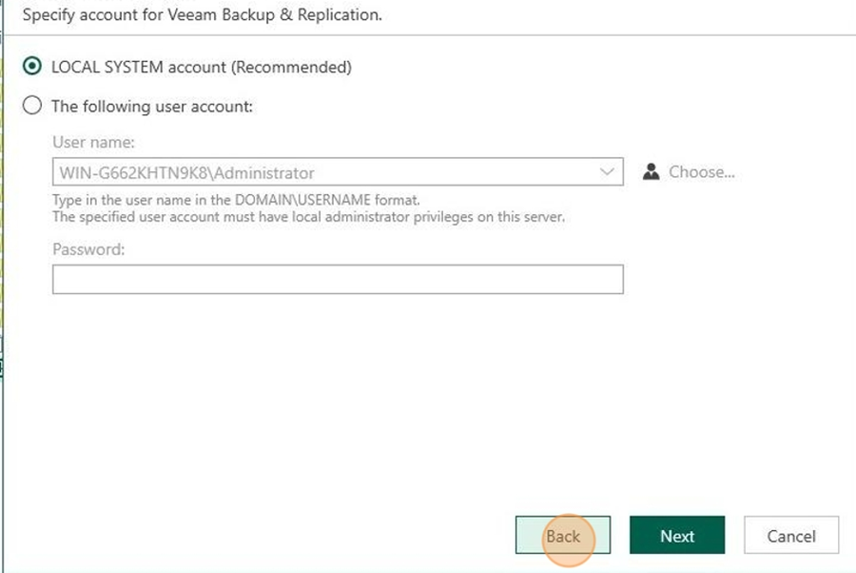856x573 pixels.
Task: Click the User name text field
Action: (x=338, y=172)
